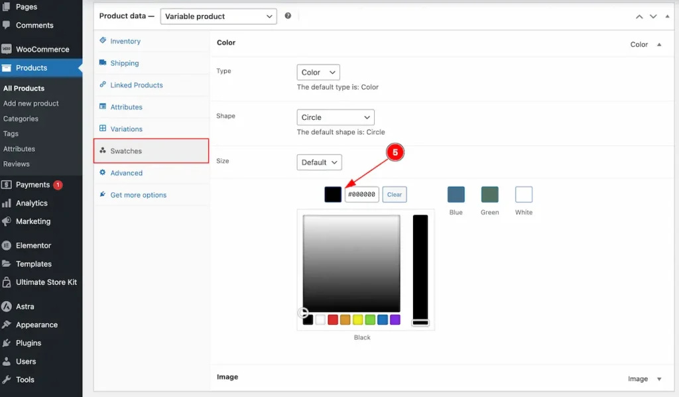Open the Size dropdown set to Default
Viewport: 679px width, 397px height.
coord(319,162)
